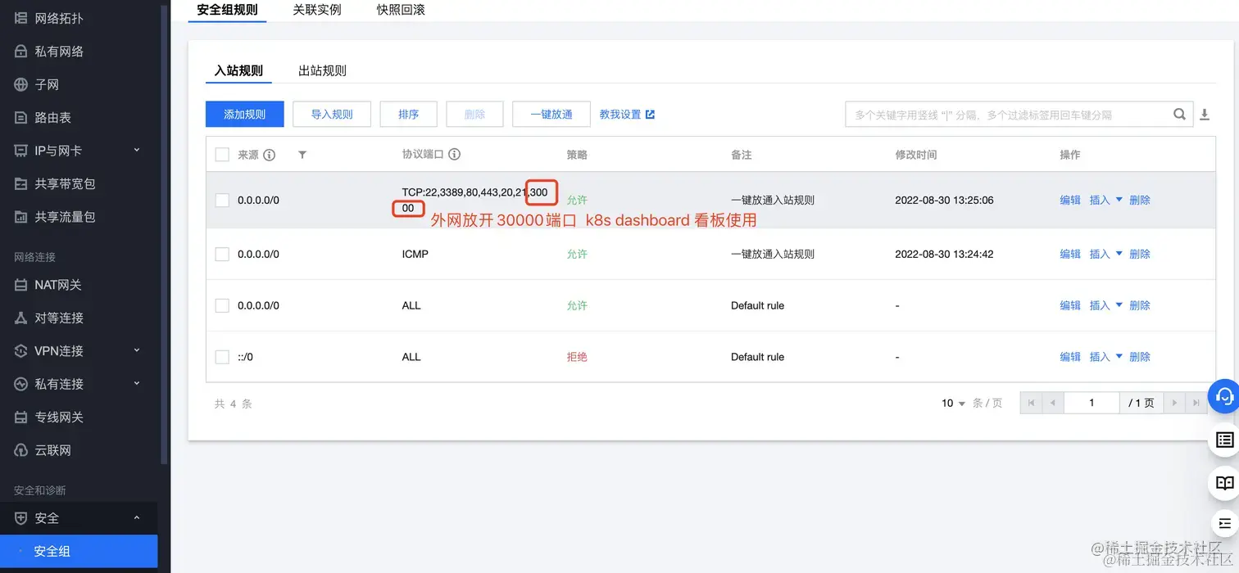Open 插入 dropdown in ICMP rule row
The width and height of the screenshot is (1239, 573).
pyautogui.click(x=1105, y=254)
